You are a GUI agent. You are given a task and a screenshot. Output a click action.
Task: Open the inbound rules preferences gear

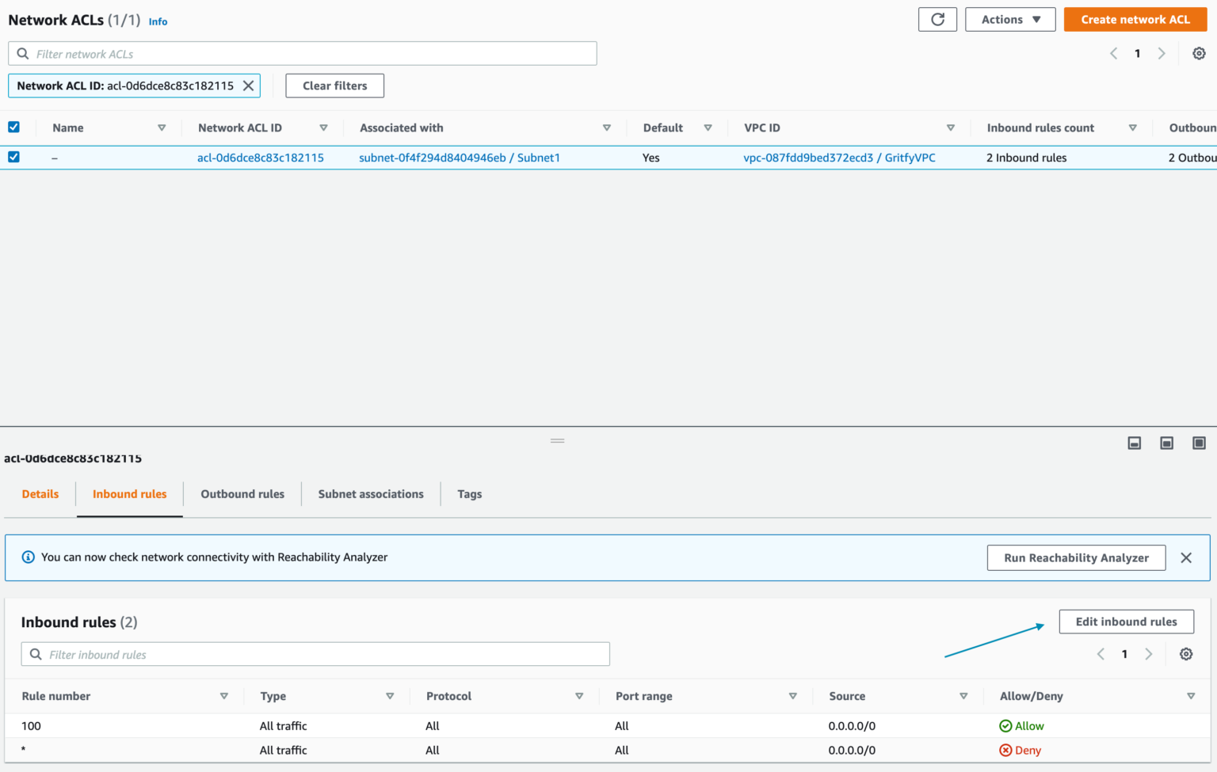coord(1185,654)
